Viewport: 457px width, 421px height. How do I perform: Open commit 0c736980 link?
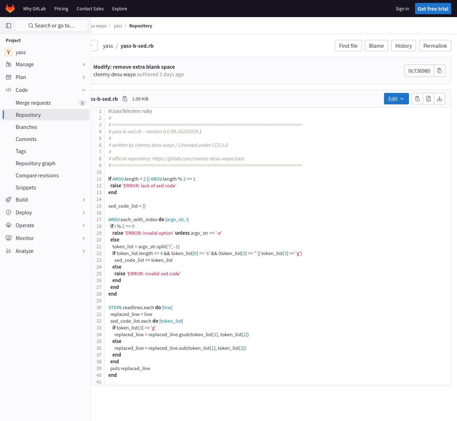coord(419,71)
